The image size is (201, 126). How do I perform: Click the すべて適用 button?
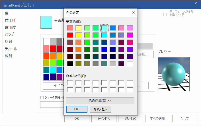point(158,118)
